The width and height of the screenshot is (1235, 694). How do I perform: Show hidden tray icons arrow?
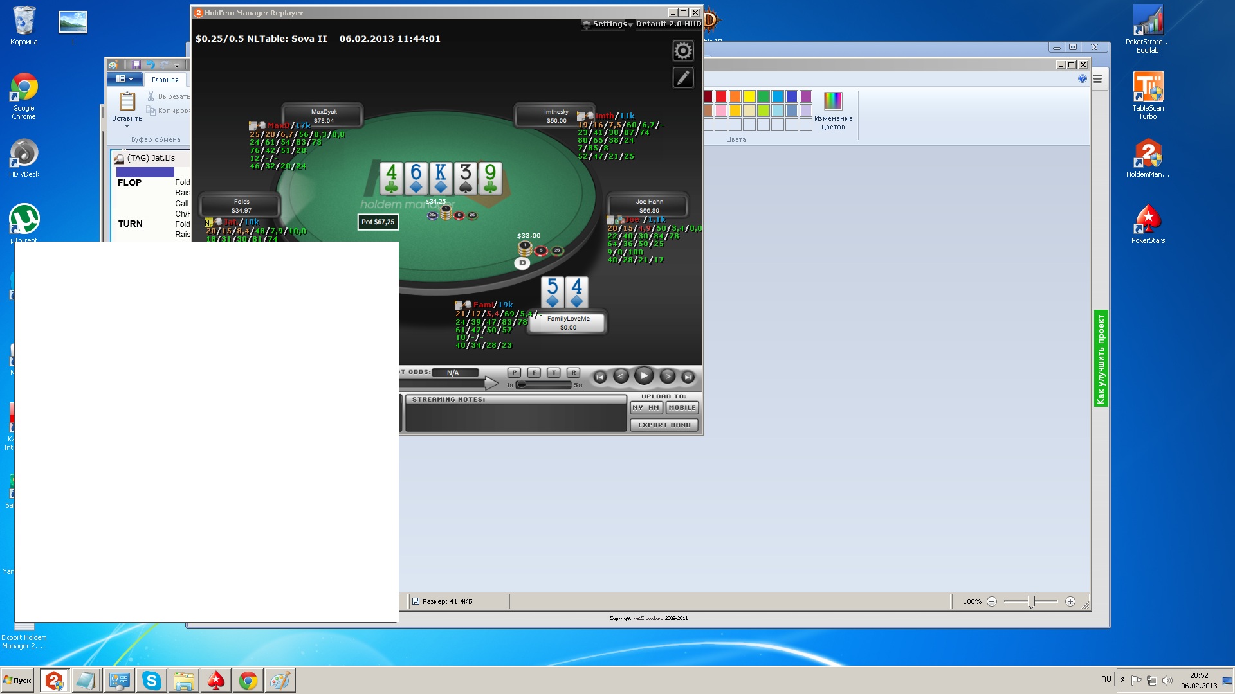pos(1122,680)
